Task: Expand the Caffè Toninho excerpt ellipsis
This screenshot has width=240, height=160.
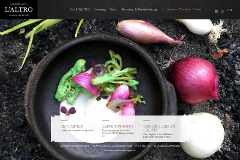Action: point(104,136)
